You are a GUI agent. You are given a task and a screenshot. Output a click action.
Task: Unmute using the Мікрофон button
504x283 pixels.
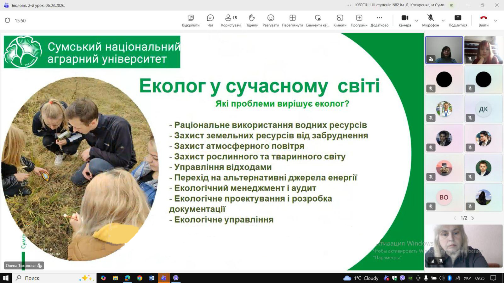[x=430, y=20]
